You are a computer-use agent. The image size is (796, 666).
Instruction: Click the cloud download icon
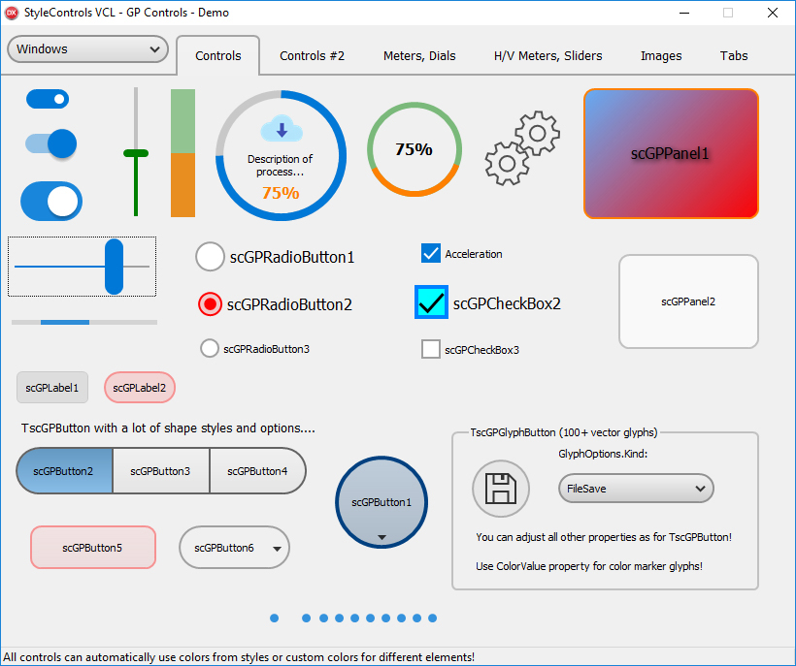coord(282,128)
